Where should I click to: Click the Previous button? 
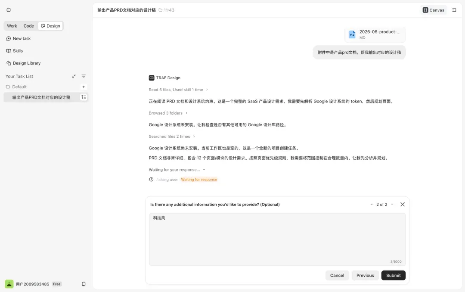(365, 275)
